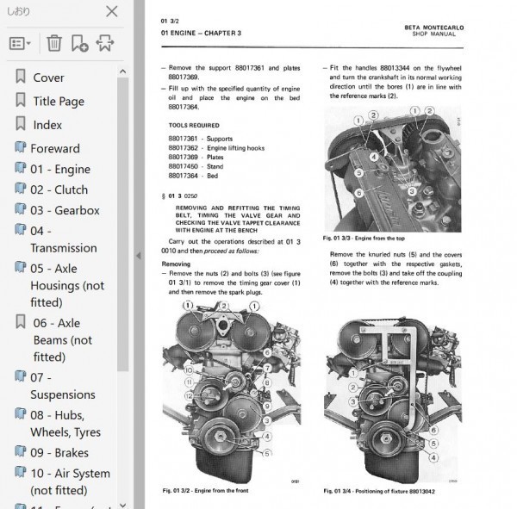Select 10 - Air System bookmark
The height and width of the screenshot is (509, 517).
71,481
